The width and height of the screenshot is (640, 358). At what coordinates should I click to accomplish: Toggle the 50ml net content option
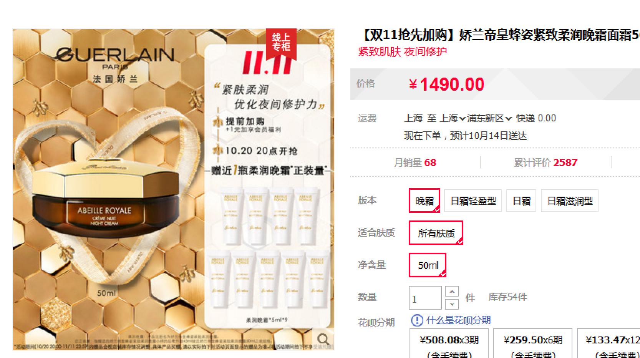[428, 265]
